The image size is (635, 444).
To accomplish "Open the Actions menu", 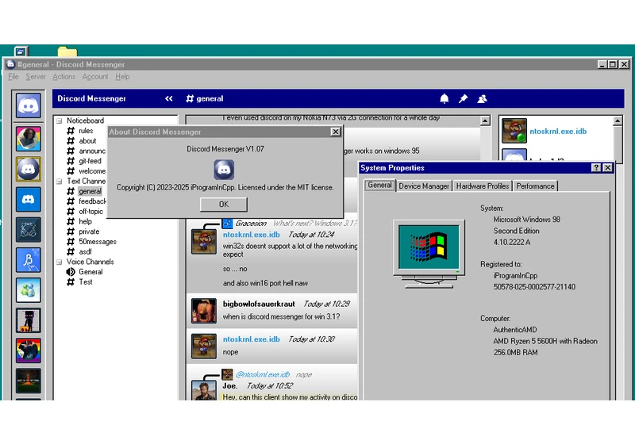I will tap(64, 77).
